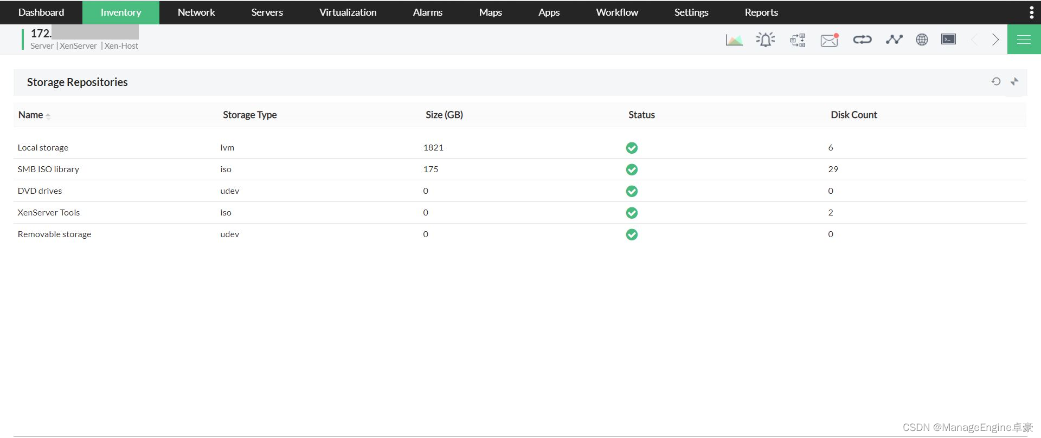The width and height of the screenshot is (1041, 438).
Task: Click the lvm storage type cell
Action: (x=227, y=148)
